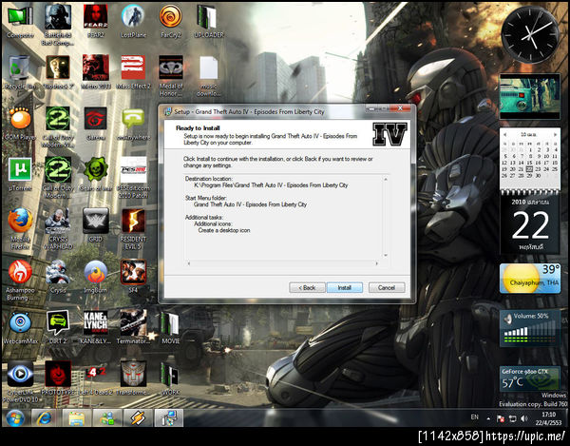Screen dimensions: 570x446
Task: Open Windows Explorer taskbar icon
Action: point(76,418)
